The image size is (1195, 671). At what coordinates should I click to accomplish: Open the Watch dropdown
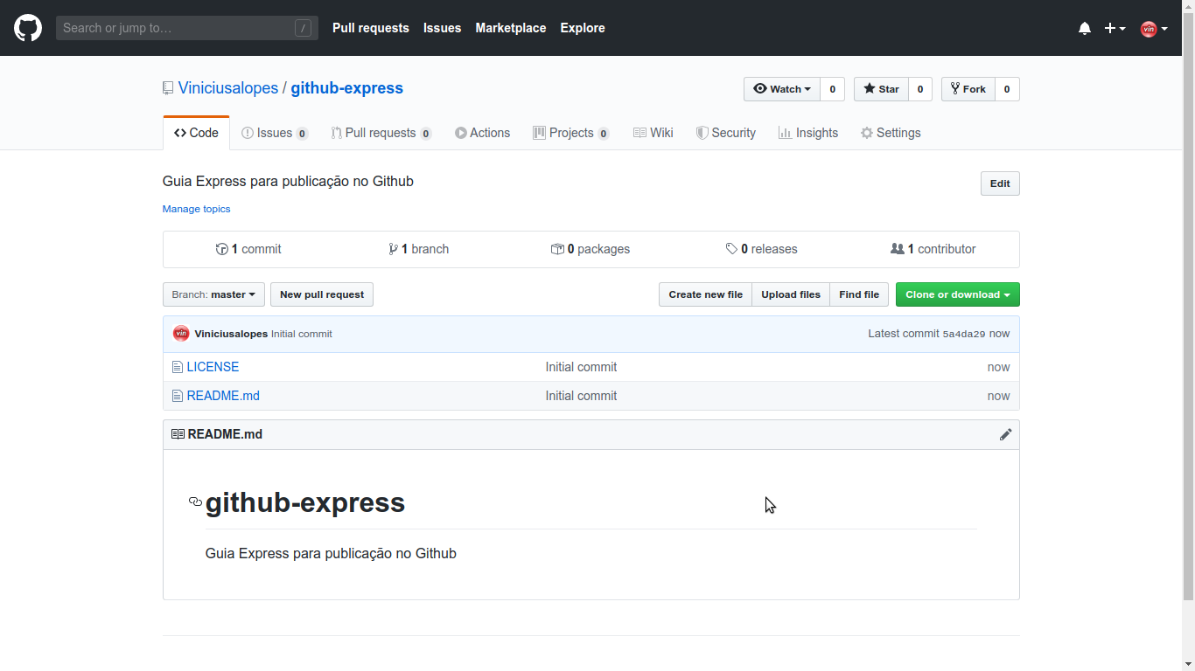[782, 89]
